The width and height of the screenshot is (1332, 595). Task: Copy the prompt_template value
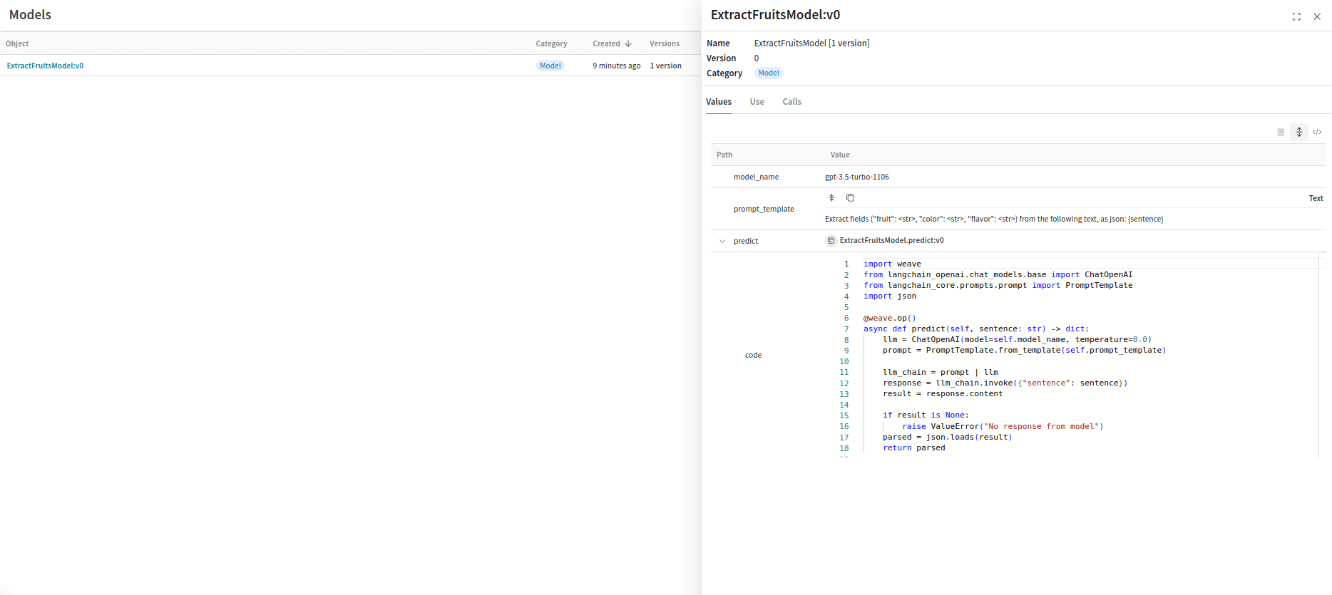tap(850, 198)
